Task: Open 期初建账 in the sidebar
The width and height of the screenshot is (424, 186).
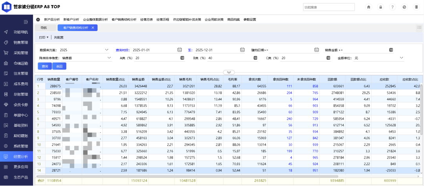Action: (x=16, y=136)
